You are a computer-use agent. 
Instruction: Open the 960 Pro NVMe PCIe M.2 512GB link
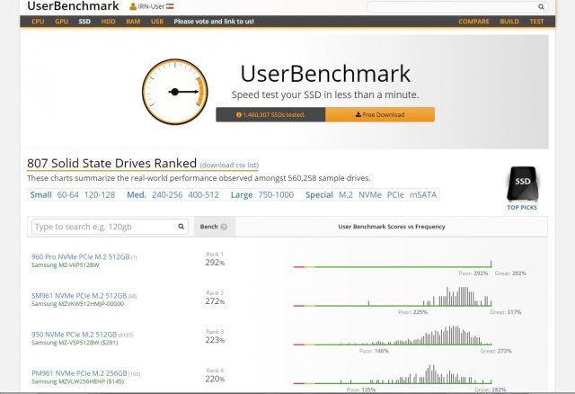79,257
